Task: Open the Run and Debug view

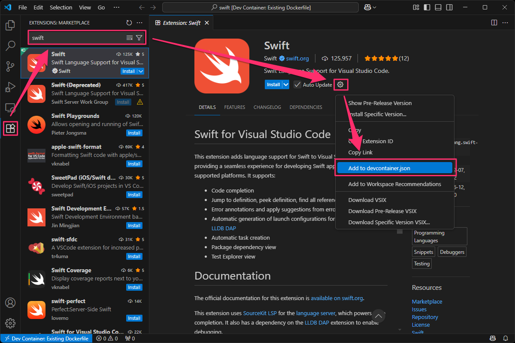Action: 10,87
